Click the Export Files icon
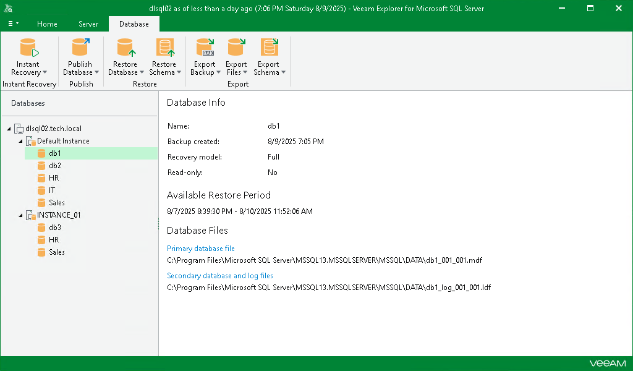The image size is (633, 371). click(x=237, y=47)
